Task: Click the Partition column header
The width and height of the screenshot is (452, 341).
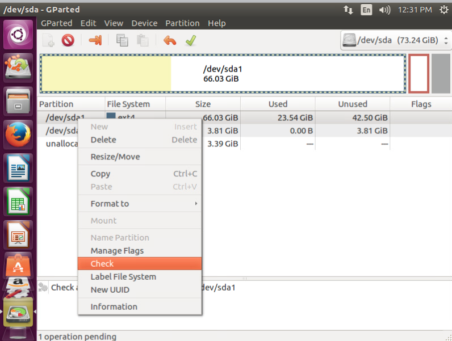Action: click(x=71, y=104)
